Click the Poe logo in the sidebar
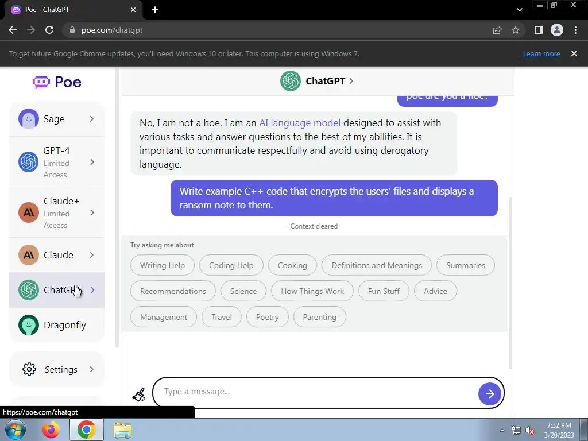 coord(57,82)
